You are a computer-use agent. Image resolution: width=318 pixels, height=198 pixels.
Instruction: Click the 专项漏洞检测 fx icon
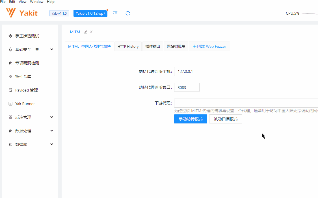[10, 63]
